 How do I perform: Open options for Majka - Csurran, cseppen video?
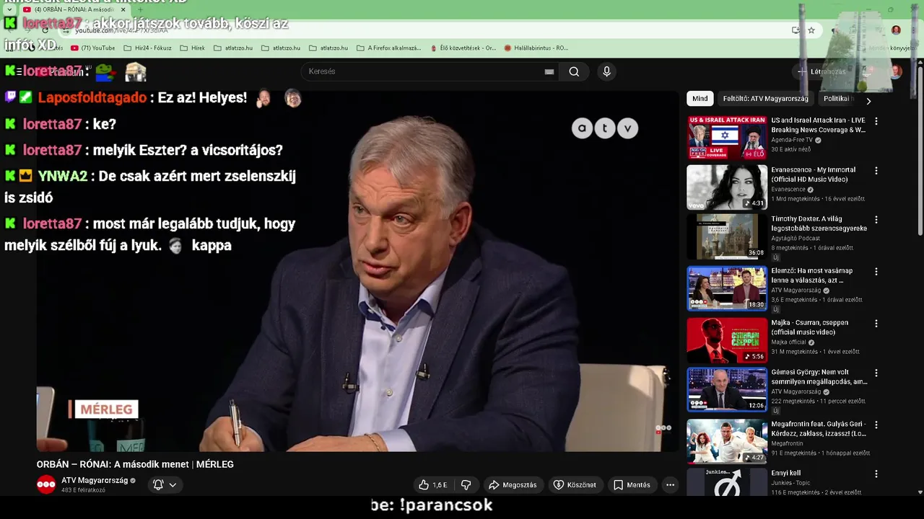(876, 324)
